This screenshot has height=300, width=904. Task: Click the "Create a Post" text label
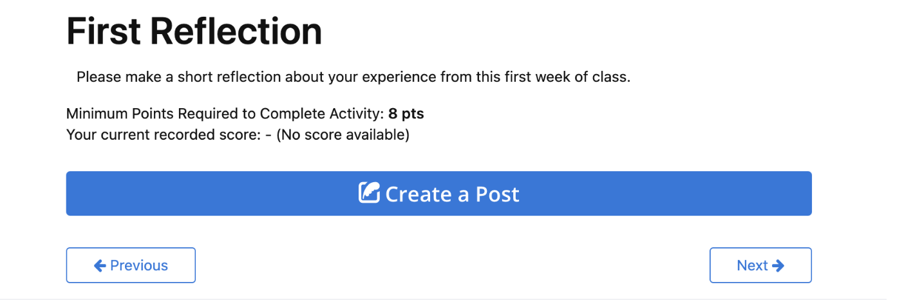(x=452, y=194)
